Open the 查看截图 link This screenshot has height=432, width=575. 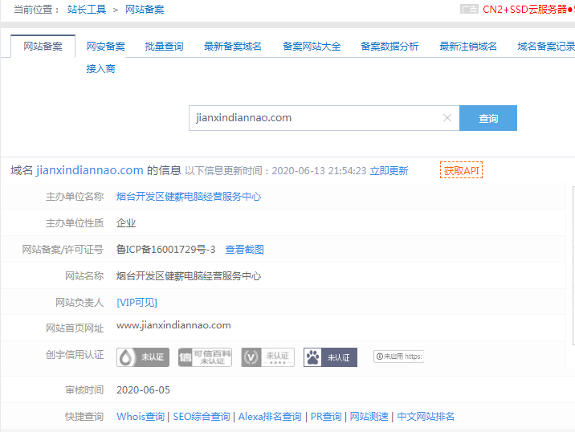coord(244,250)
